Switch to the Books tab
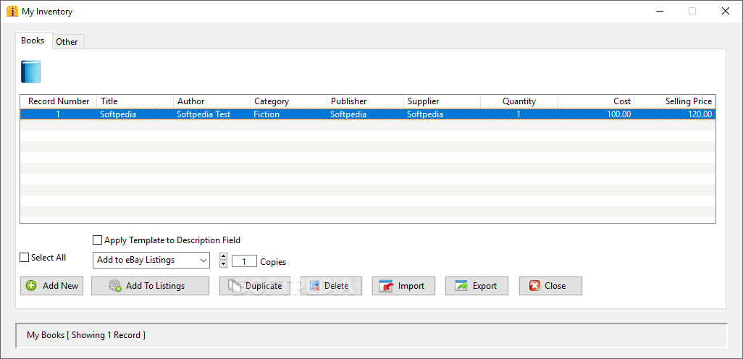The width and height of the screenshot is (743, 359). tap(33, 41)
